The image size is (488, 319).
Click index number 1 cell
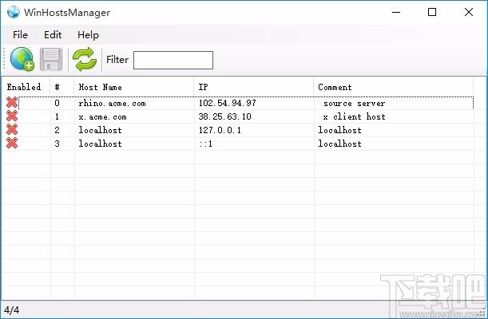[x=57, y=116]
